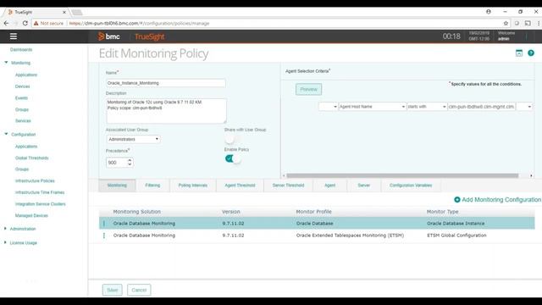Viewport: 542px width, 305px height.
Task: Click Add Monitoring Configuration link
Action: (x=501, y=200)
